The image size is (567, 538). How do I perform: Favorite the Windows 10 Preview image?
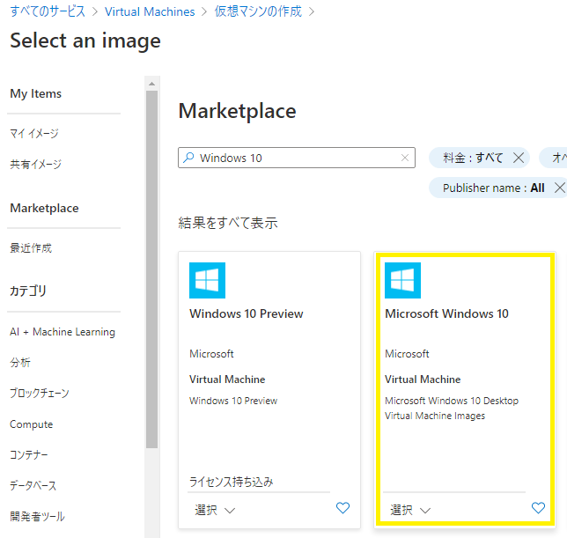(342, 508)
